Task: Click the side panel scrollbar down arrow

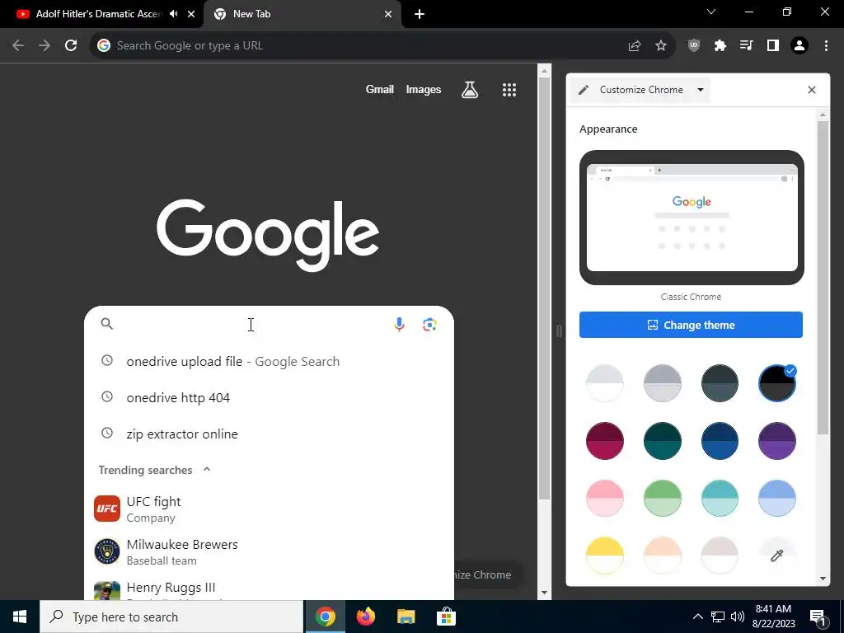Action: pos(823,579)
